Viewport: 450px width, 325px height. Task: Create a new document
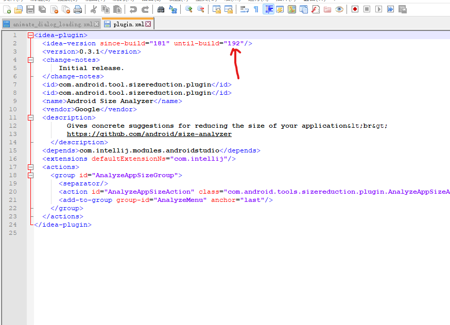pos(7,9)
